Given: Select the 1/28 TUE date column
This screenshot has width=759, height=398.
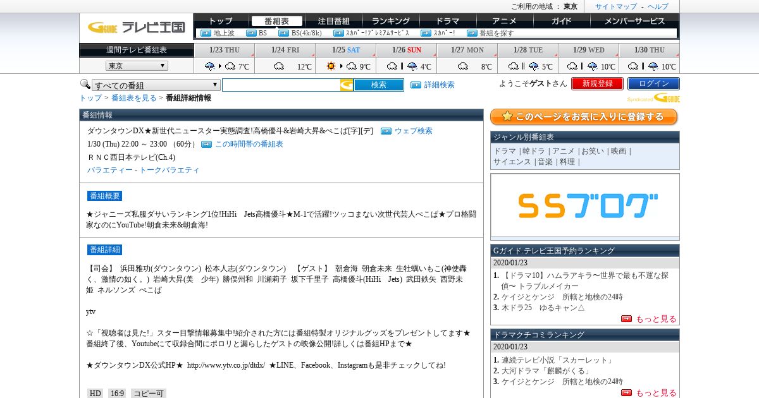Looking at the screenshot, I should pos(528,50).
